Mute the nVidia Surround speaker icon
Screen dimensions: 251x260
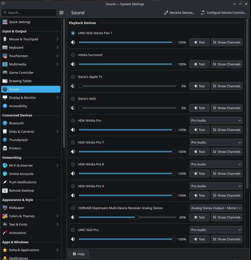[73, 64]
